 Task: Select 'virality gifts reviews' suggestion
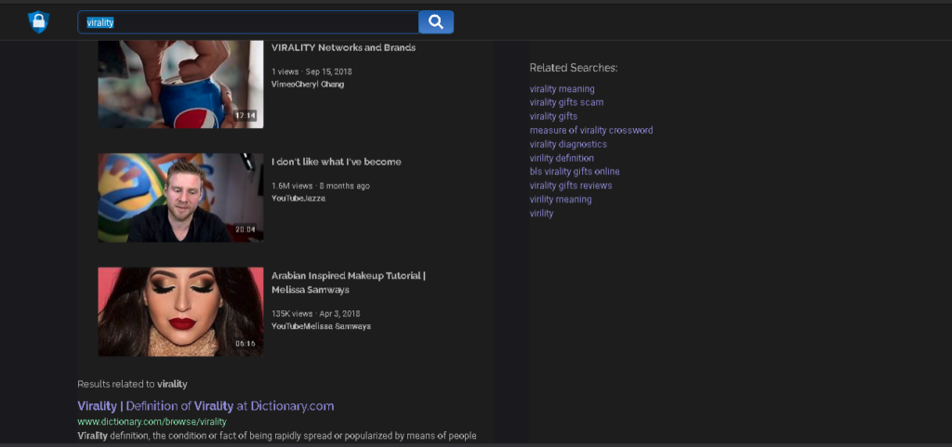(571, 186)
